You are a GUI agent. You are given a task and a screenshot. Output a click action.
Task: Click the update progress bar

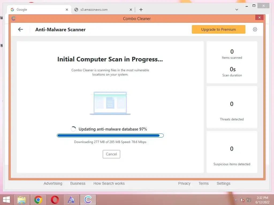pyautogui.click(x=110, y=135)
